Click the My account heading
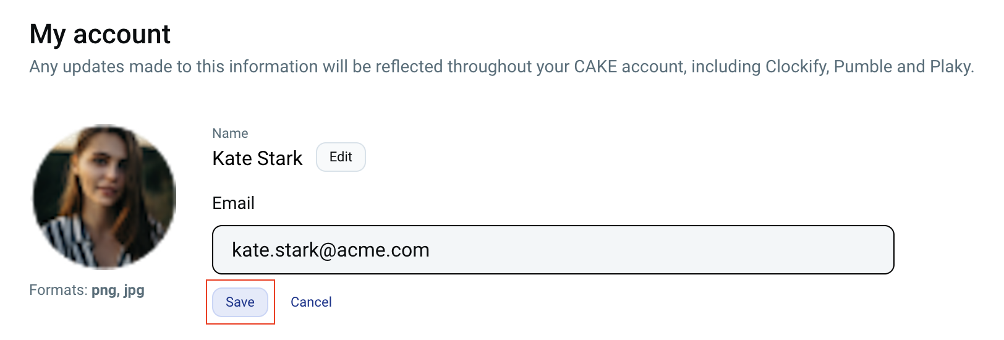Image resolution: width=1004 pixels, height=340 pixels. coord(100,34)
